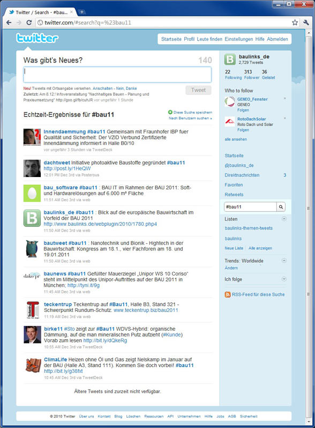Viewport: 315px width, 428px height.
Task: Click the Tweet button
Action: pyautogui.click(x=198, y=90)
